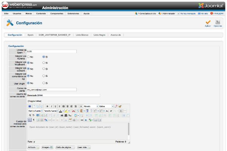Toggle bold formatting in editor
Image resolution: width=227 pixels, height=151 pixels.
click(47, 106)
